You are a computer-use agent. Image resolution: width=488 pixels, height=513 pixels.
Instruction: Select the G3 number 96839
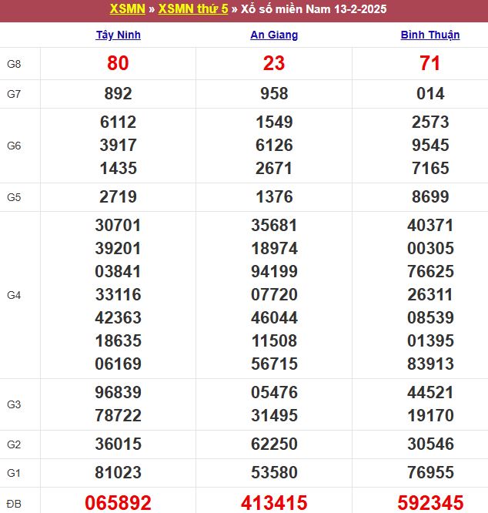(118, 392)
